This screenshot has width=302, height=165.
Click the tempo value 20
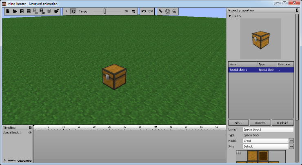[x=126, y=11]
